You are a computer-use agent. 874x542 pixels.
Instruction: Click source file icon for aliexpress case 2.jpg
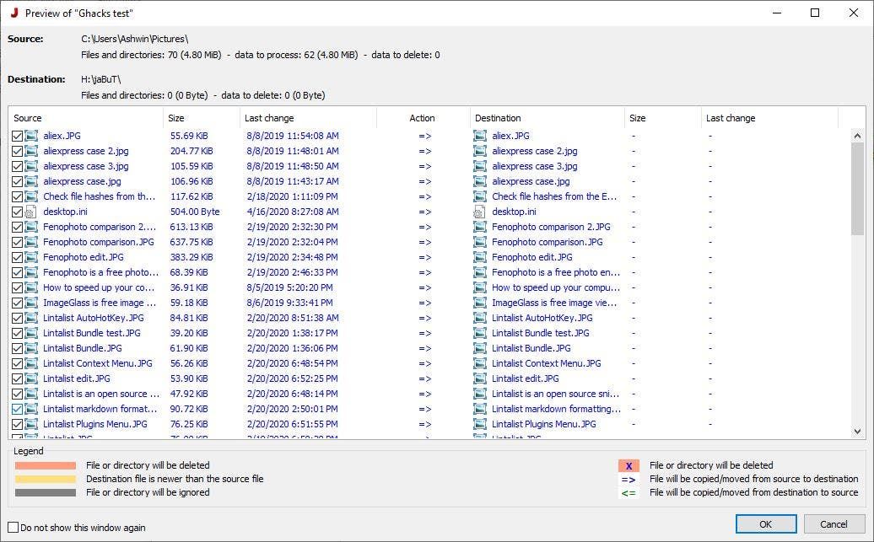pos(31,151)
